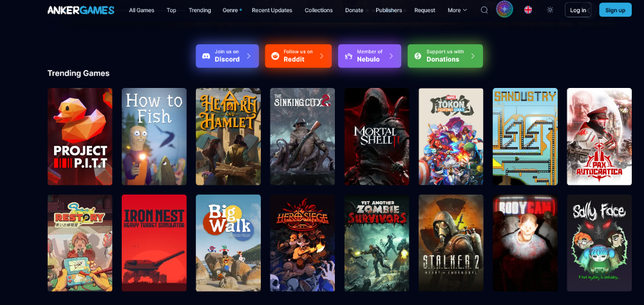Open the Iron Nest game card
Image resolution: width=644 pixels, height=305 pixels.
click(154, 243)
